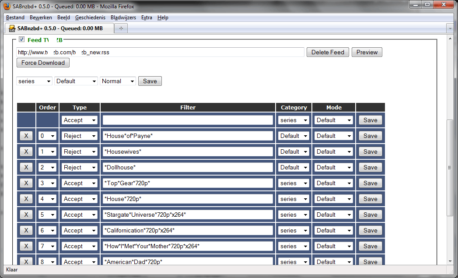Open Order dropdown for House 720p filter
This screenshot has height=278, width=458.
47,199
